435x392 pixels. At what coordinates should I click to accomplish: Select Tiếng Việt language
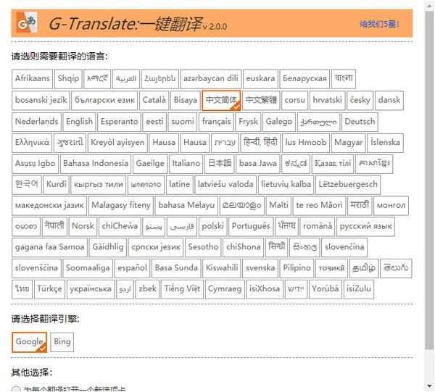[x=182, y=289]
